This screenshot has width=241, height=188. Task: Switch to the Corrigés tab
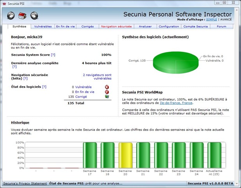click(87, 27)
